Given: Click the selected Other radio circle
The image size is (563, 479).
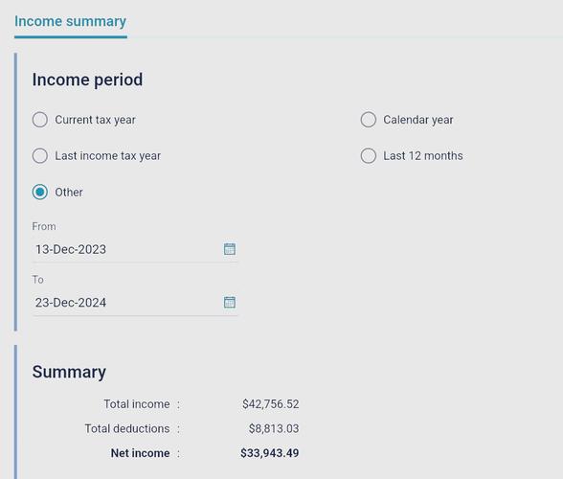Looking at the screenshot, I should tap(40, 192).
